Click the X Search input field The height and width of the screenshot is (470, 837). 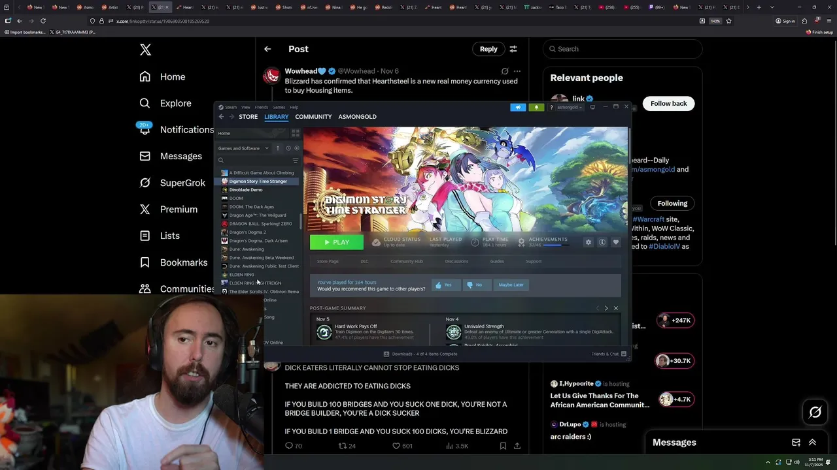[623, 49]
